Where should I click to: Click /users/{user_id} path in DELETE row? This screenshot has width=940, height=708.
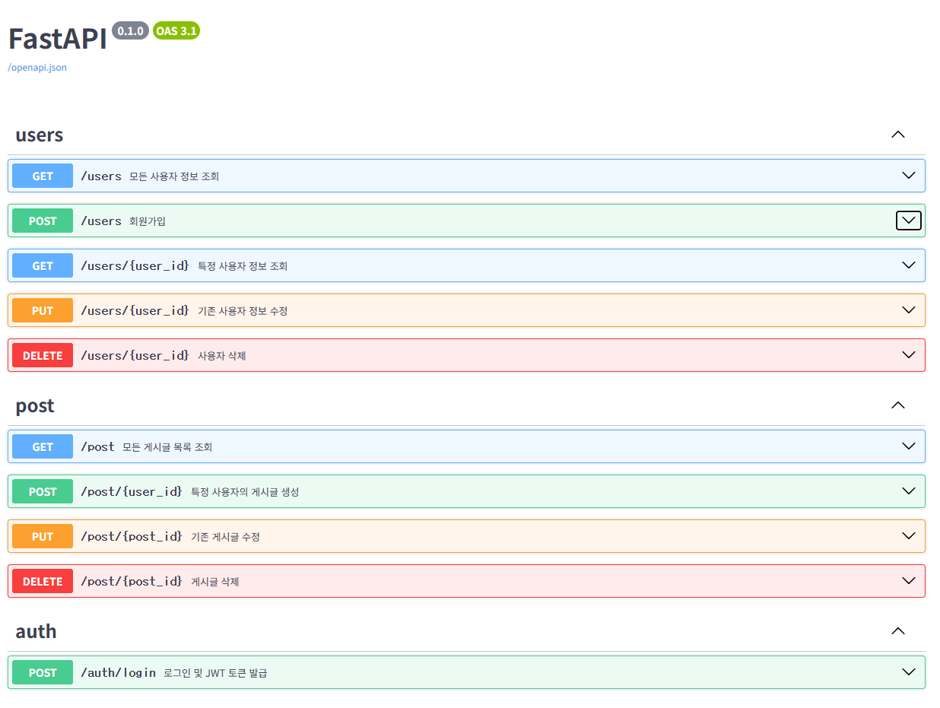click(135, 355)
